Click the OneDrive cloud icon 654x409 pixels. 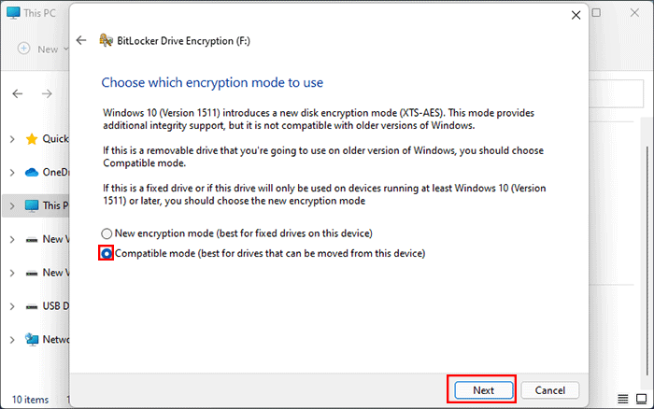33,172
